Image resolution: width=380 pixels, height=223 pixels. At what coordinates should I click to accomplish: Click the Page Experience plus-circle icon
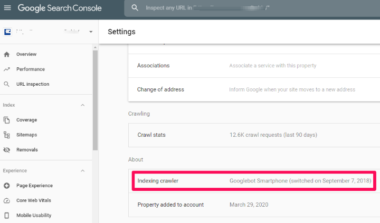7,186
